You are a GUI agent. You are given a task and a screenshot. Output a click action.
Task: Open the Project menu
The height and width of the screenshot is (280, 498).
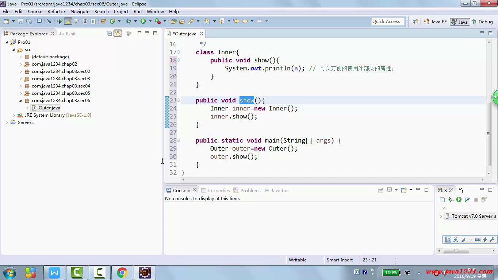[121, 11]
